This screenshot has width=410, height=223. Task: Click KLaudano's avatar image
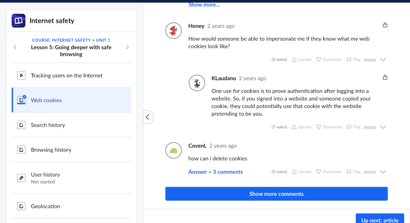(197, 83)
